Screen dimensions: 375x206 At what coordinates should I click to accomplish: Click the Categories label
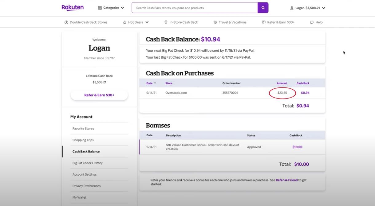pos(111,8)
